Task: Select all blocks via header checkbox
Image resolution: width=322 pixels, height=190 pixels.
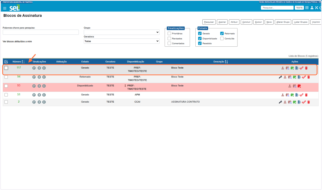Action: click(6, 62)
